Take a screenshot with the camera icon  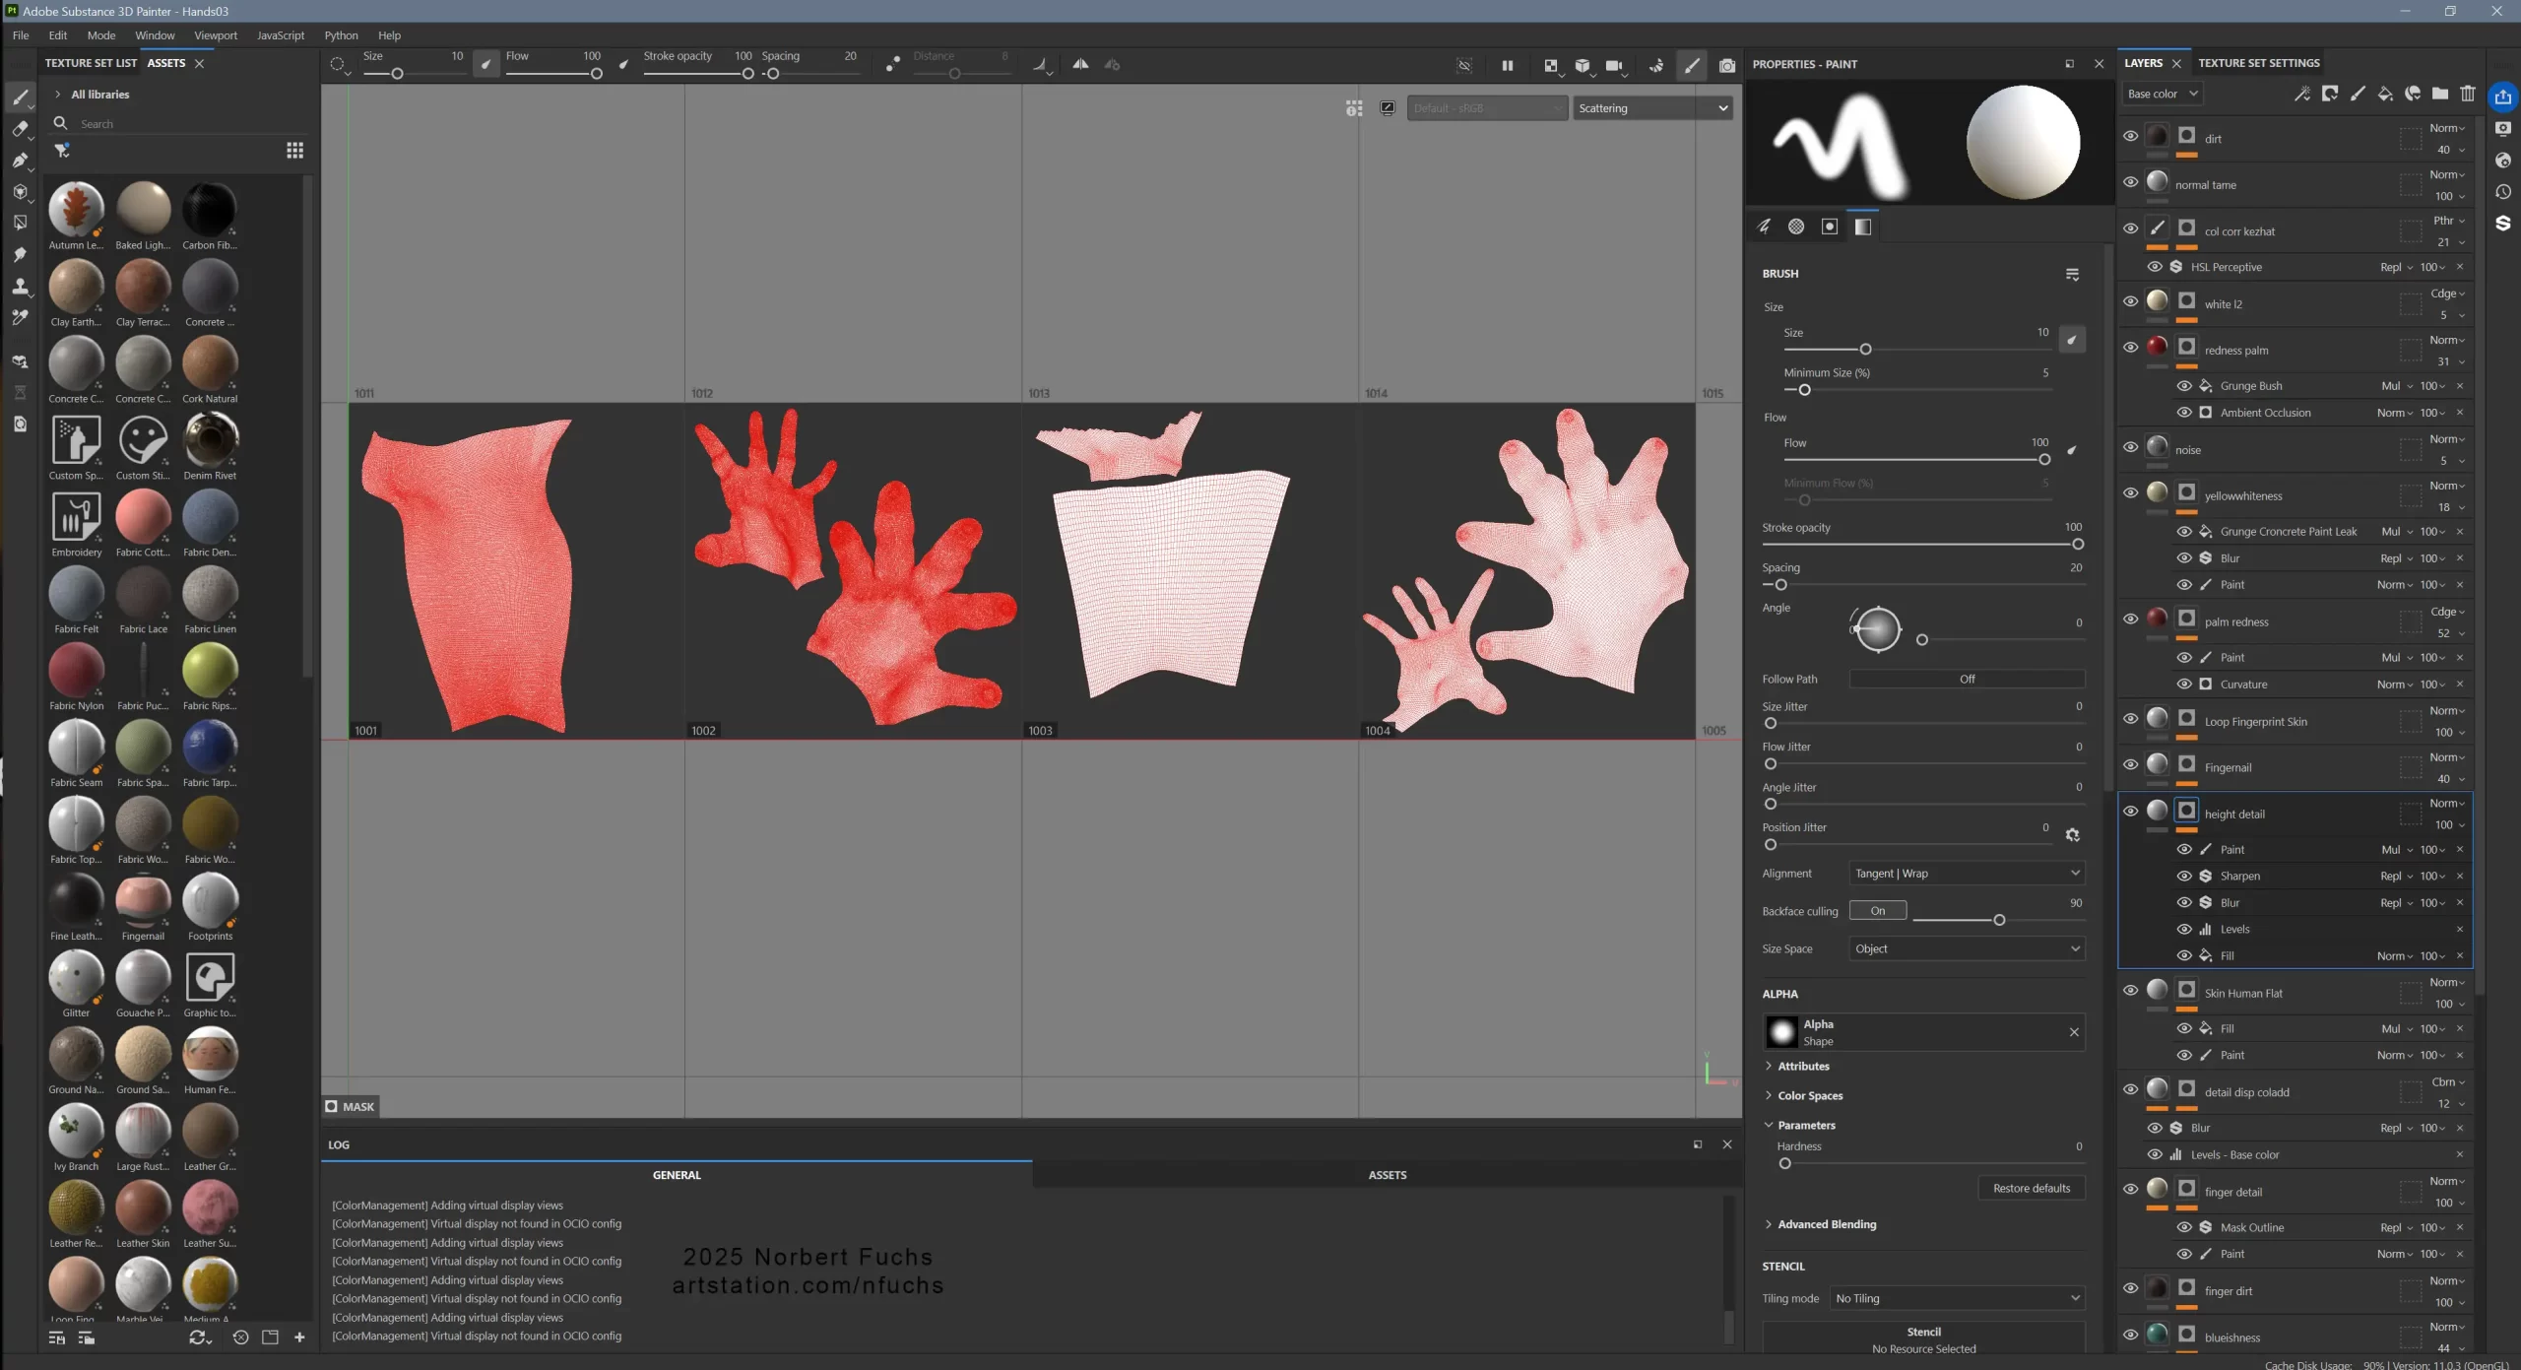[1726, 66]
